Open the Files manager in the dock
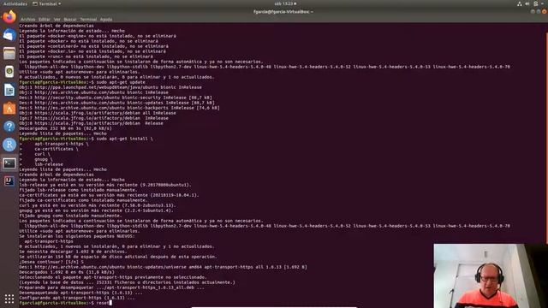The height and width of the screenshot is (308, 548). [9, 53]
